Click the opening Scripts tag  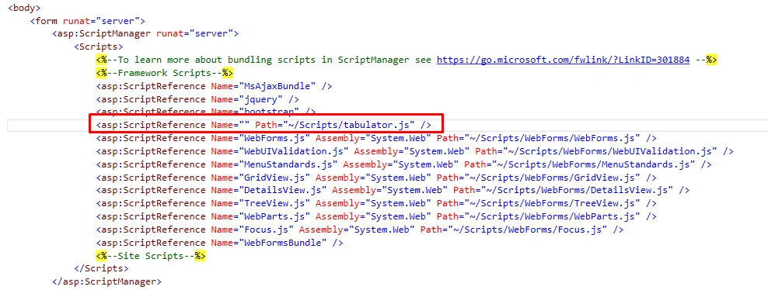(99, 47)
